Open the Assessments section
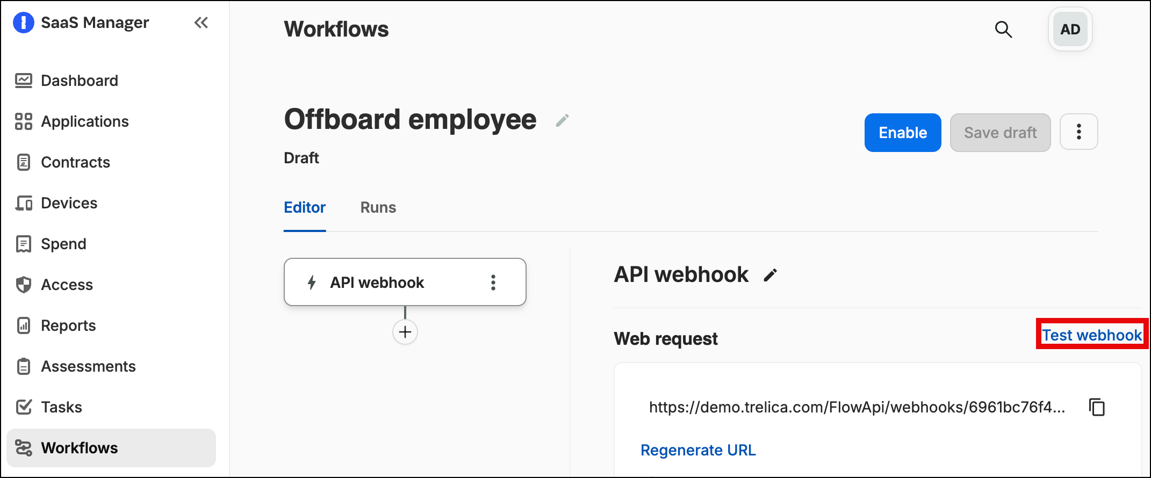Screen dimensions: 1151x478 [x=89, y=366]
